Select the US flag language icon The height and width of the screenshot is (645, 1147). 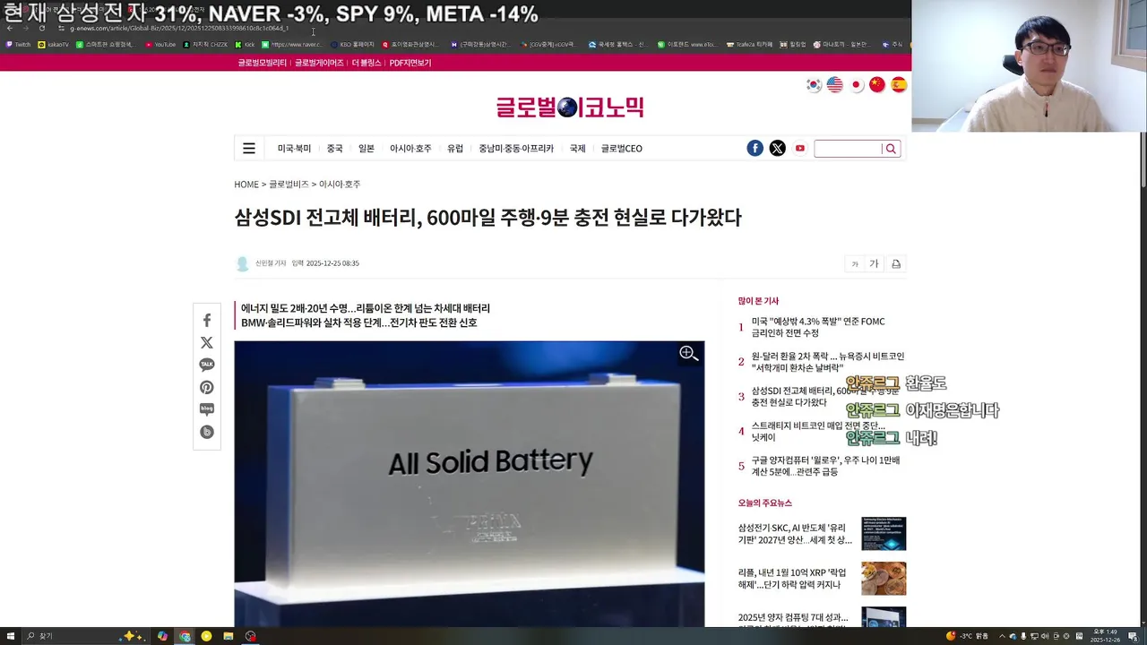click(x=834, y=85)
